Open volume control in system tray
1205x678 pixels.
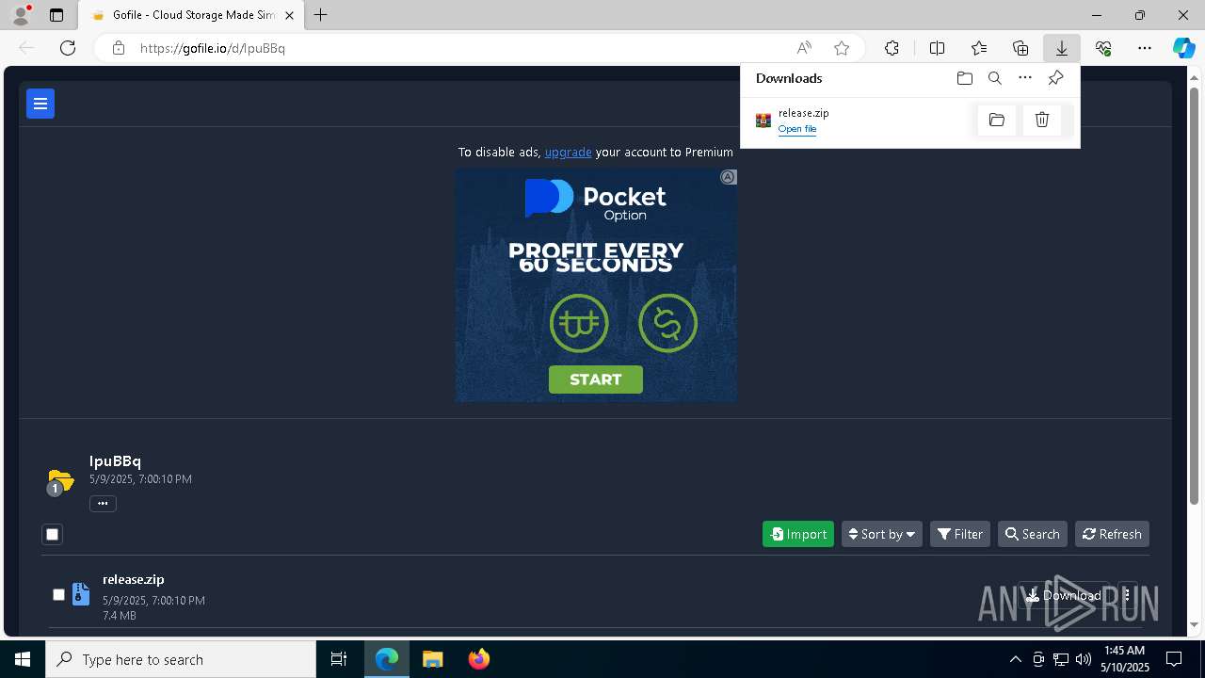1084,659
